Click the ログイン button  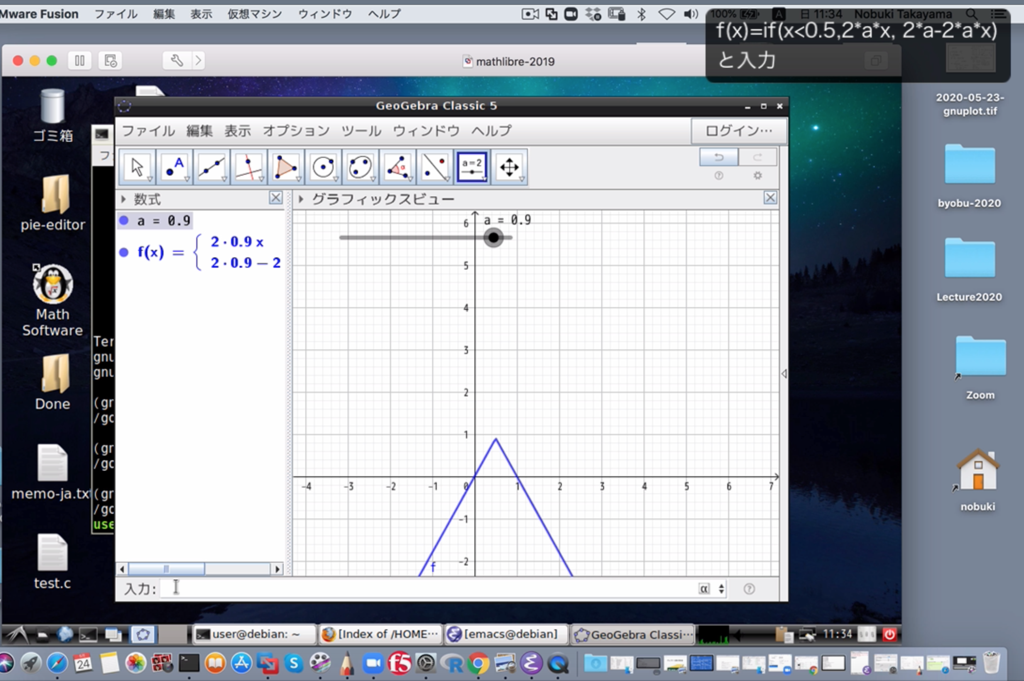[739, 131]
